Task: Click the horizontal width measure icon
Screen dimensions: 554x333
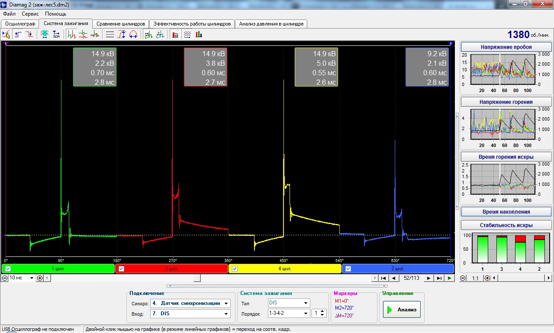Action: click(133, 35)
